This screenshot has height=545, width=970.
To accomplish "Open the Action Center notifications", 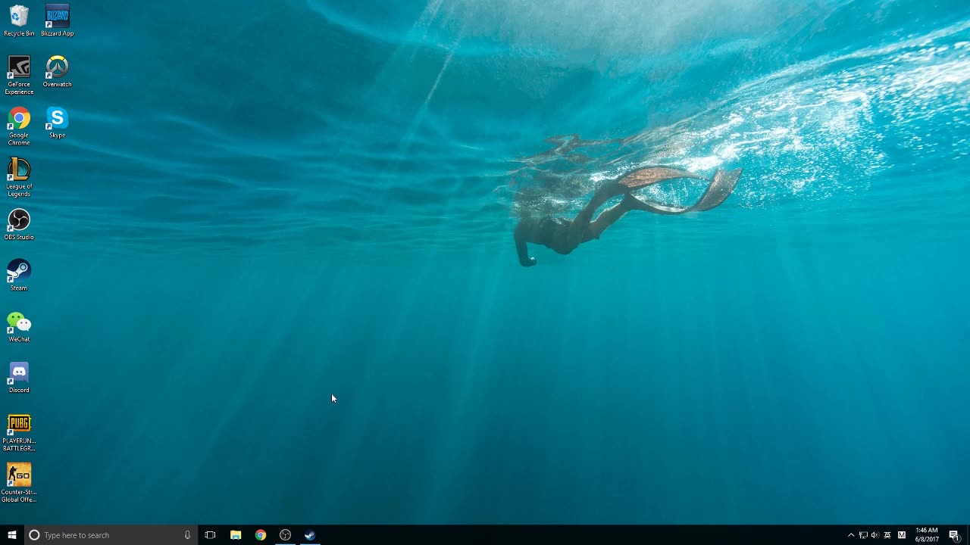I will [954, 535].
